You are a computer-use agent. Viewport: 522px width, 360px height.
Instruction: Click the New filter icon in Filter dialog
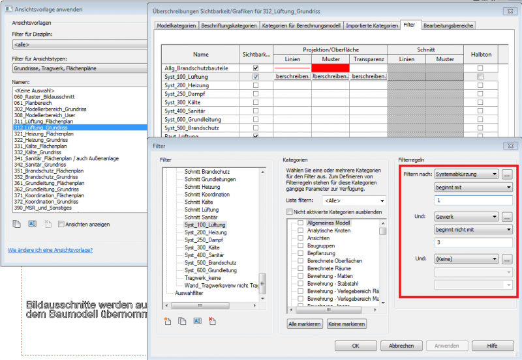pyautogui.click(x=168, y=321)
